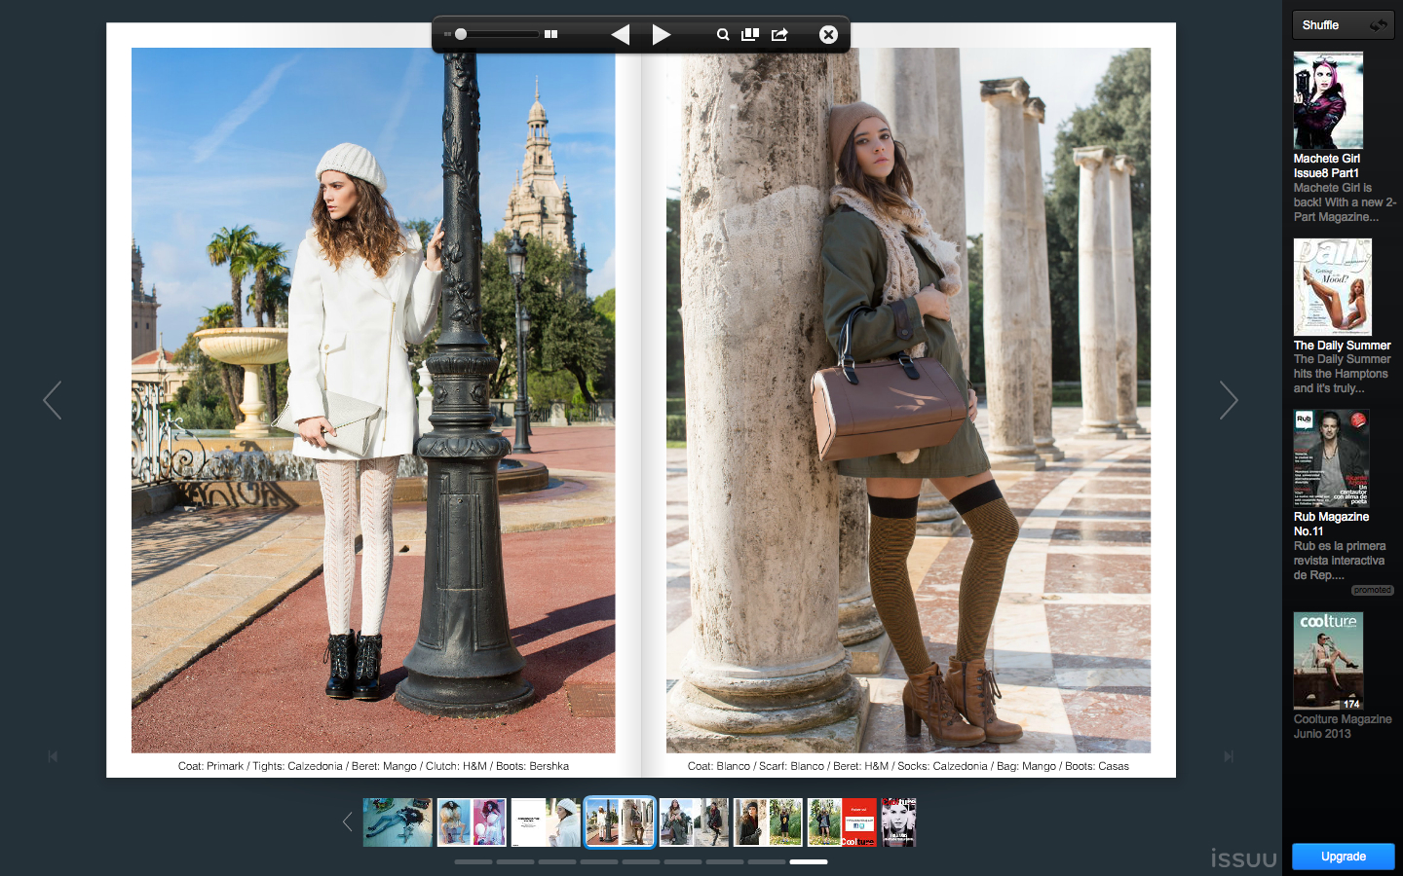Viewport: 1403px width, 876px height.
Task: Open Coolture Magazine Junio 2013 link
Action: coord(1343,726)
